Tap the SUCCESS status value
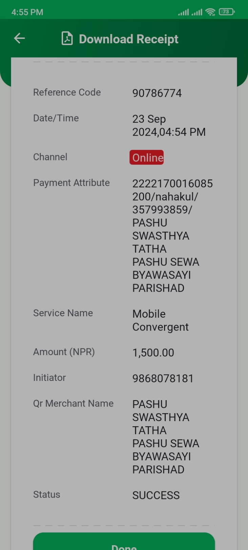Screen dimensions: 248x550 156,495
